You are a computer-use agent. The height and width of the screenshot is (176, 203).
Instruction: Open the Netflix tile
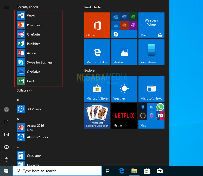124,116
